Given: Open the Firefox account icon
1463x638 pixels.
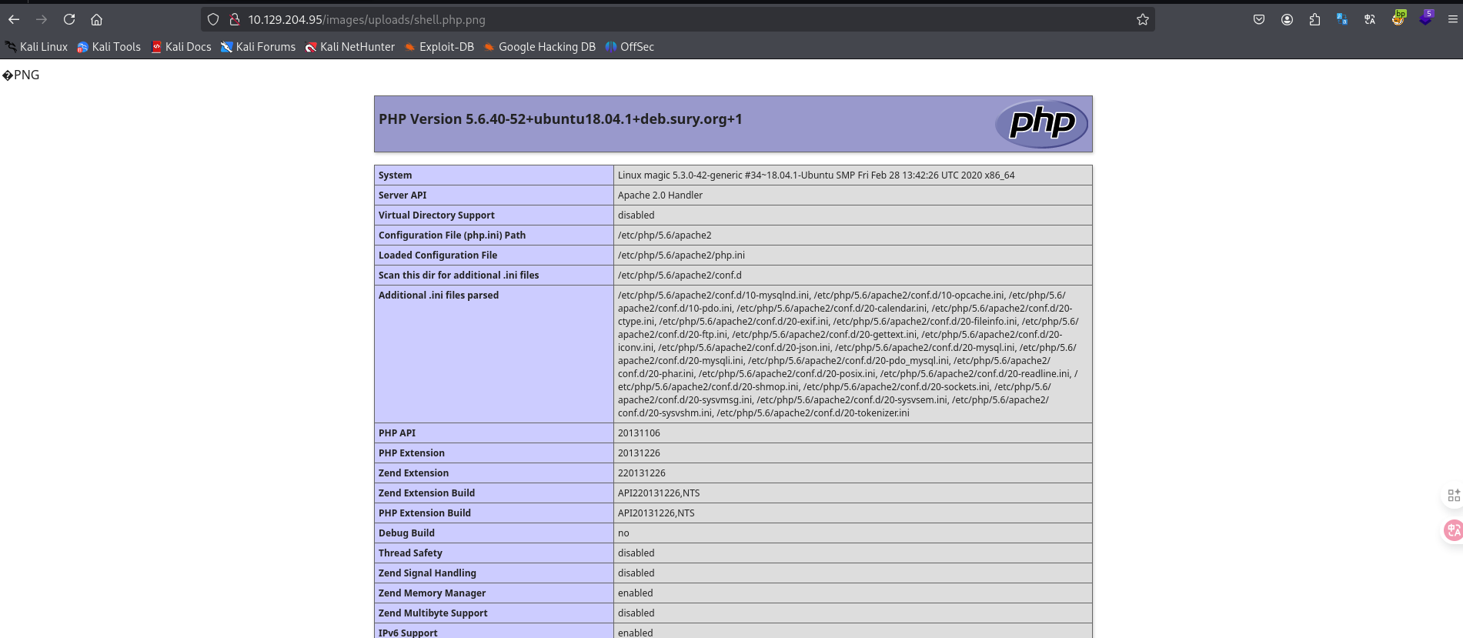Looking at the screenshot, I should (1287, 19).
